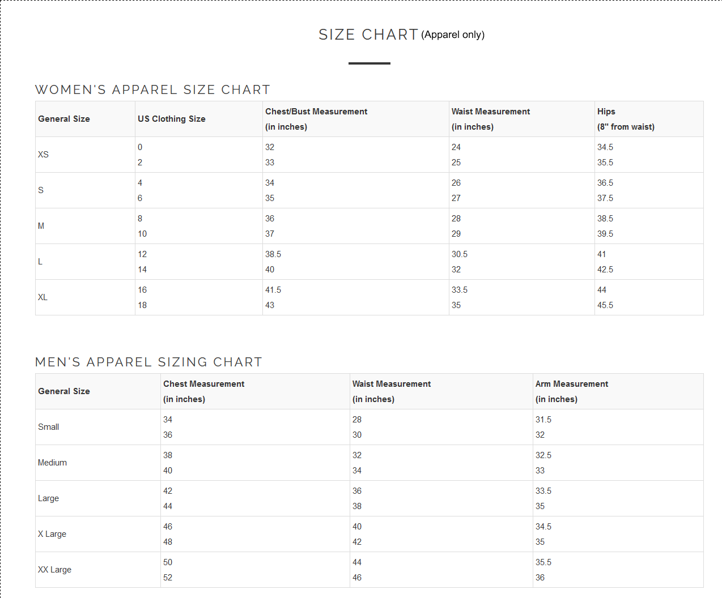This screenshot has width=722, height=598.
Task: Click the X Large row label
Action: click(x=52, y=534)
